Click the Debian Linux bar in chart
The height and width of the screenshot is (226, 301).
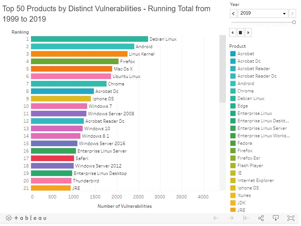pos(89,39)
